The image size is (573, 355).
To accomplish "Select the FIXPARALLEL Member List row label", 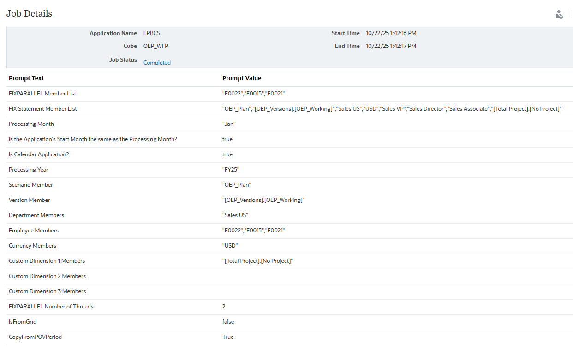I will pyautogui.click(x=42, y=94).
